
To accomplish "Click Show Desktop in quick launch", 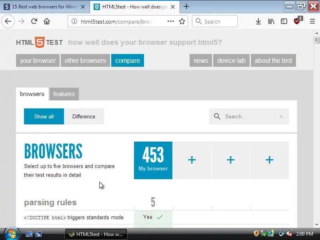I will (29, 234).
